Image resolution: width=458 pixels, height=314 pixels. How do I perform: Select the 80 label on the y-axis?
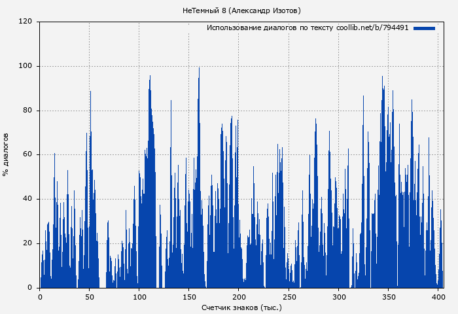[27, 111]
